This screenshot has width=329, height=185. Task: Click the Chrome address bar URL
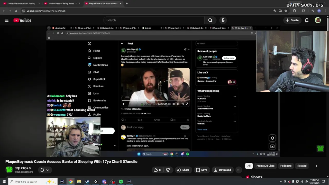tap(46, 11)
